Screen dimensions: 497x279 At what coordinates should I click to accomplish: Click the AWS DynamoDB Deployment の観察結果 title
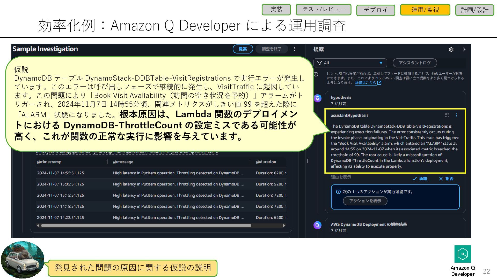click(x=369, y=224)
